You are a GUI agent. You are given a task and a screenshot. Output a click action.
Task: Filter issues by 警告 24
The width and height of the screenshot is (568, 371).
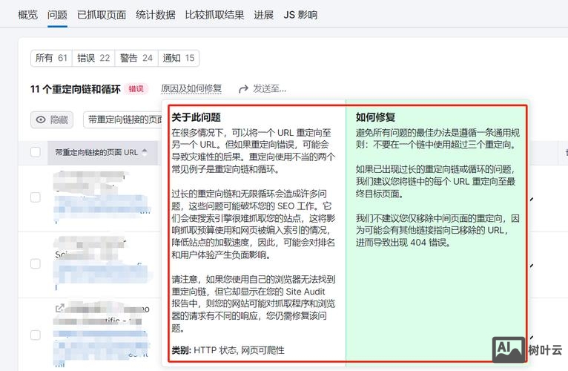coord(136,58)
